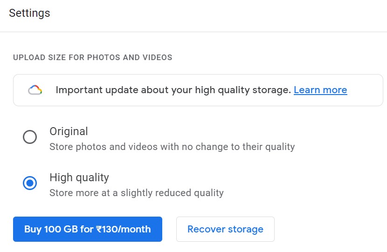387x252 pixels.
Task: Select the Original upload size radio button
Action: 30,137
